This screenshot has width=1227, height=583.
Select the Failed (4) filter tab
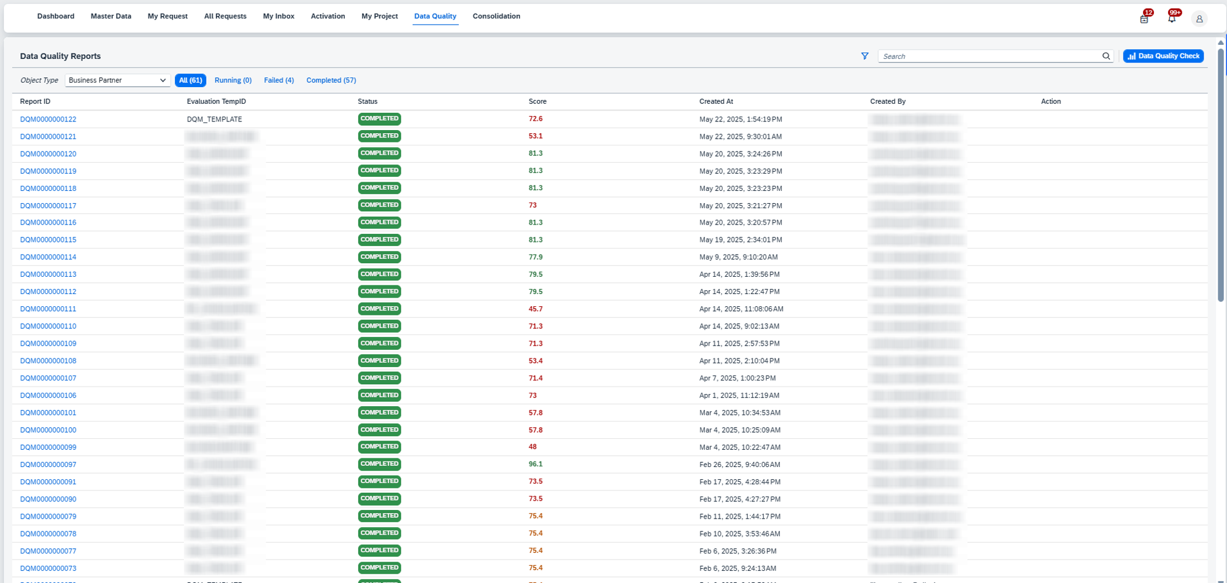pyautogui.click(x=279, y=80)
